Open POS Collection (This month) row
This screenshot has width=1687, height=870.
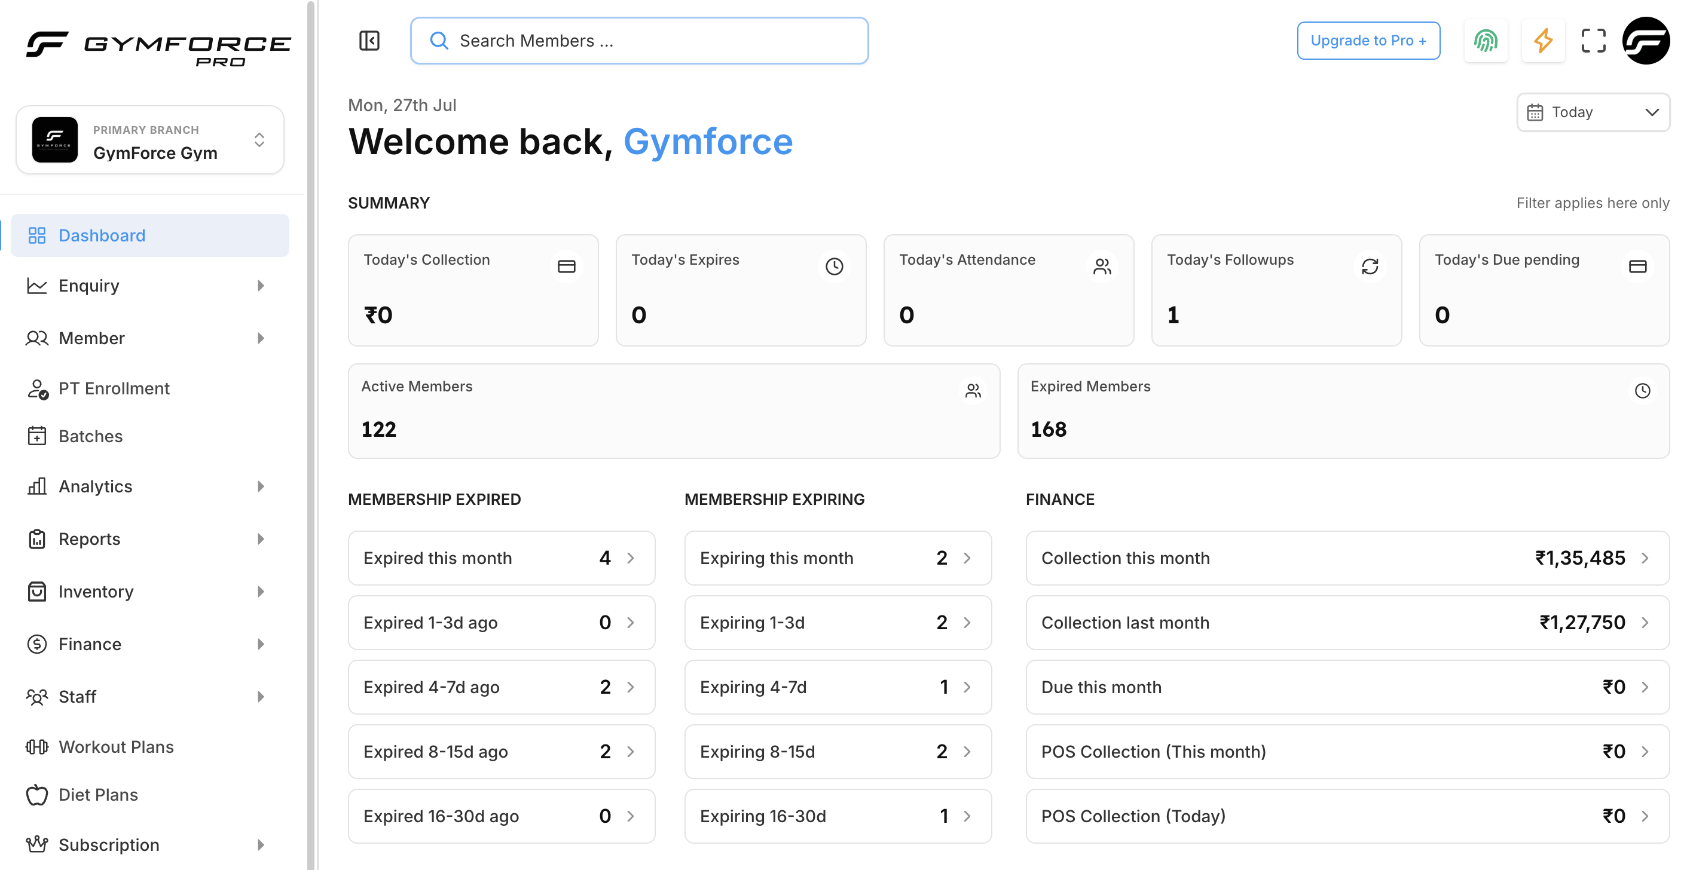point(1347,752)
